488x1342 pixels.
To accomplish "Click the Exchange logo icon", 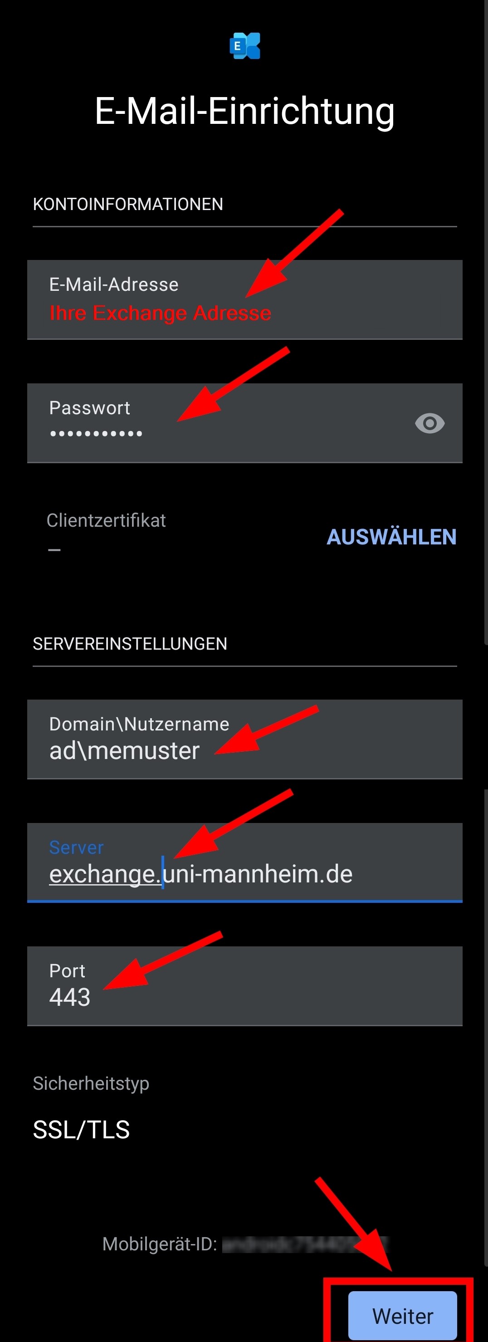I will 245,46.
